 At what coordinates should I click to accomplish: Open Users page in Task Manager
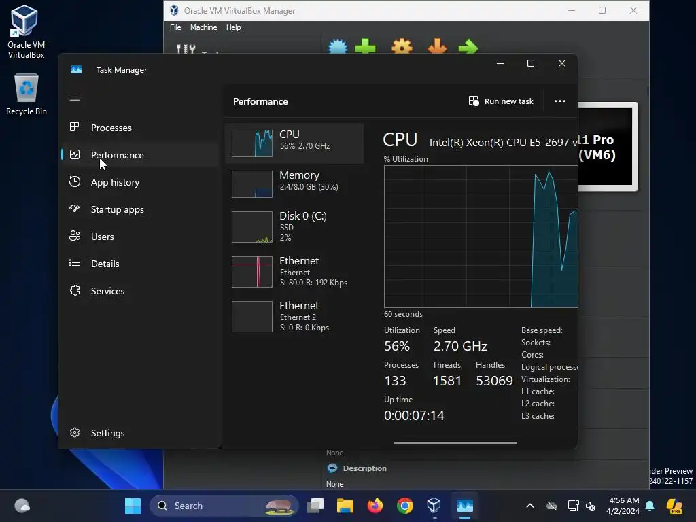pyautogui.click(x=140, y=237)
